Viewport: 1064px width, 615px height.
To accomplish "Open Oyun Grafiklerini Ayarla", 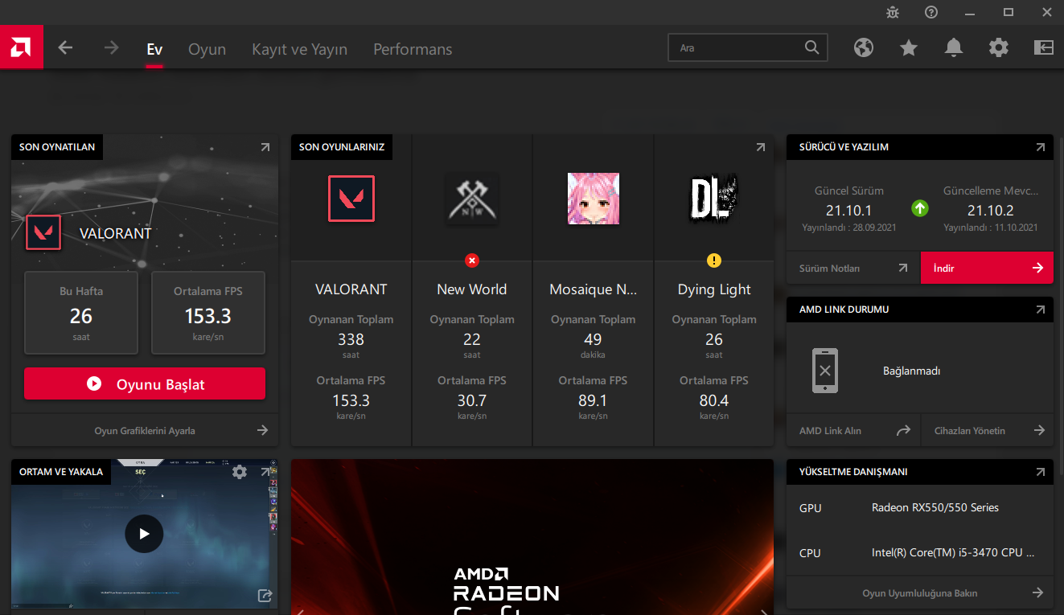I will tap(145, 431).
